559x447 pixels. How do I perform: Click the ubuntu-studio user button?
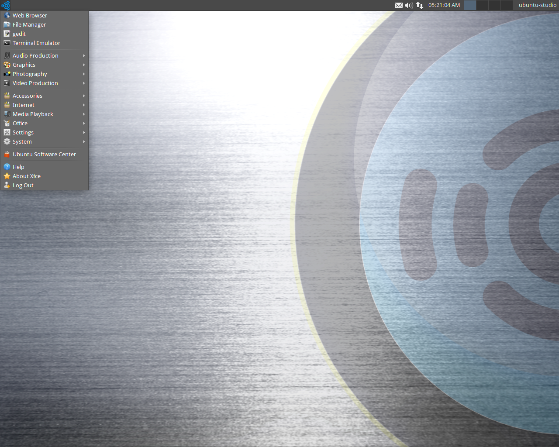[538, 5]
